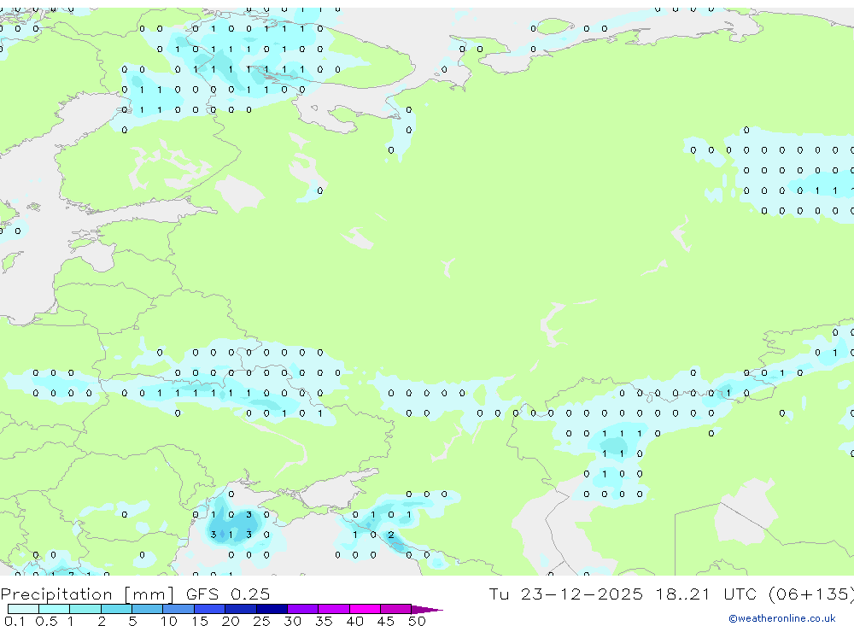This screenshot has height=626, width=854.
Task: Select the 0.1–0.5 mm legend swatch
Action: (x=23, y=609)
